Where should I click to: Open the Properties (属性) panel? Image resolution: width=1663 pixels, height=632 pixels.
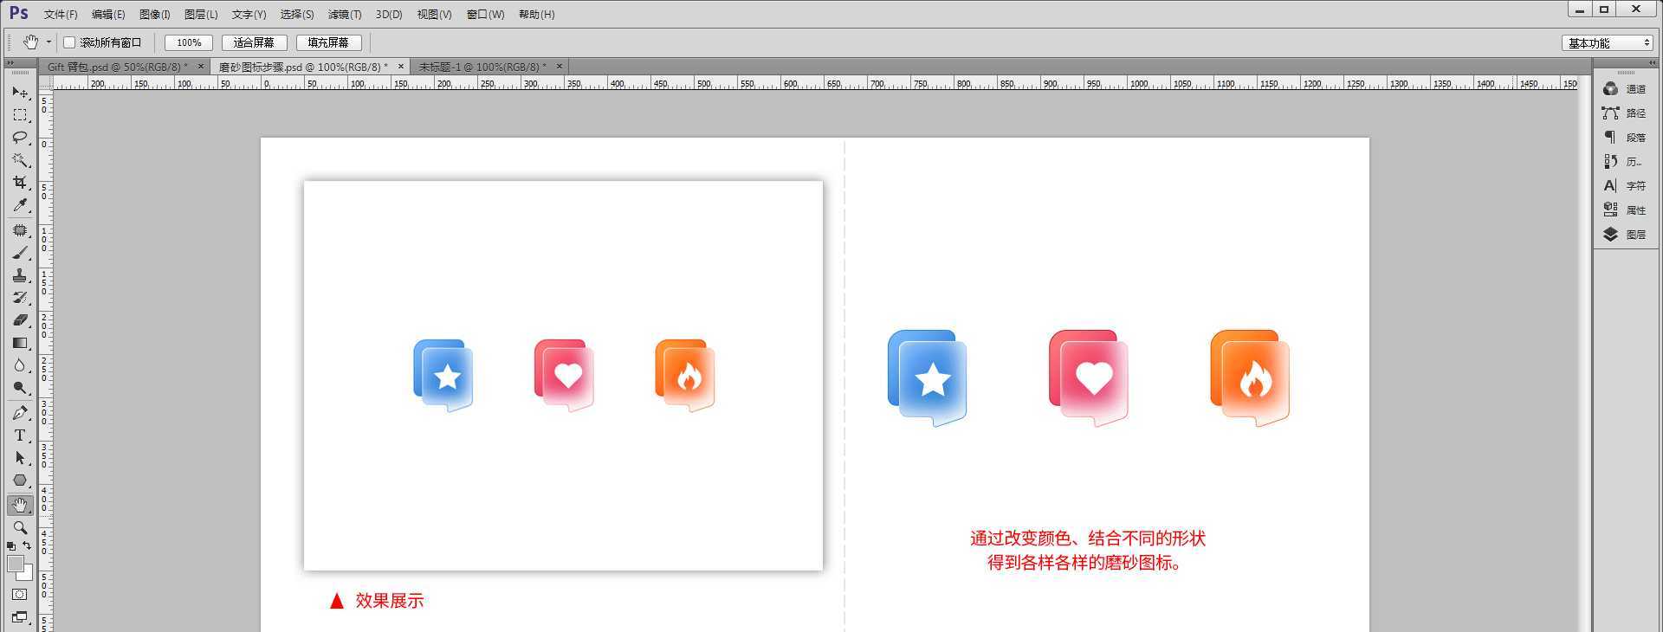pos(1624,210)
